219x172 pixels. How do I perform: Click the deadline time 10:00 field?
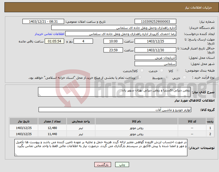pos(113,41)
